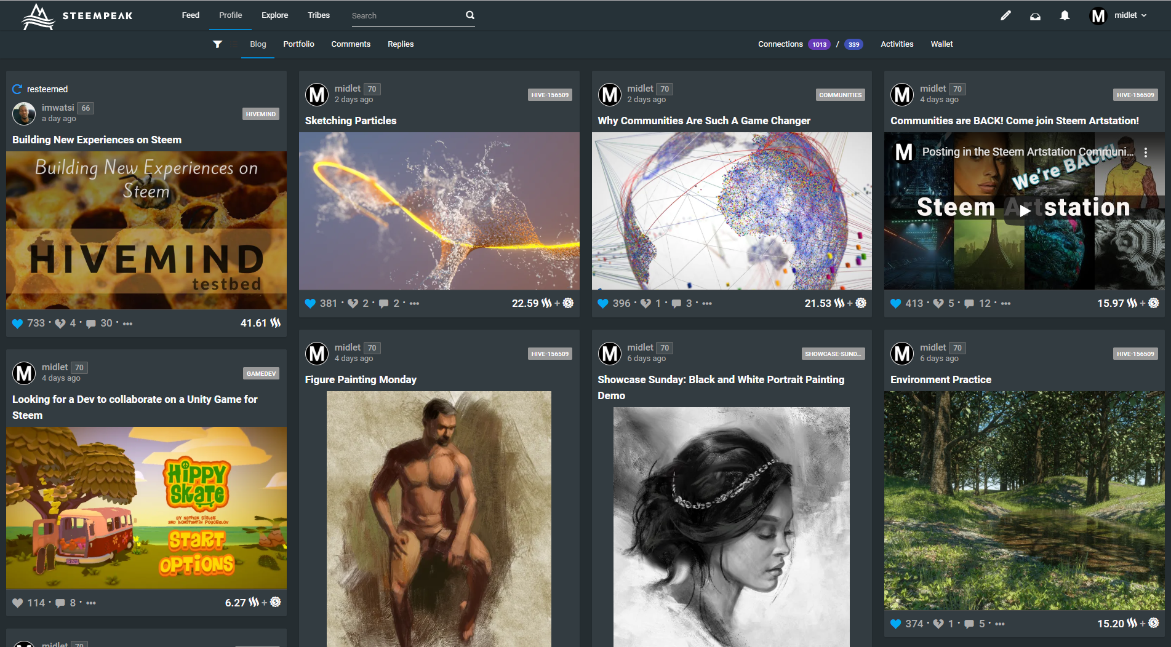Downvote the Building New Experiences post
Screen dimensions: 1171x647
[60, 323]
